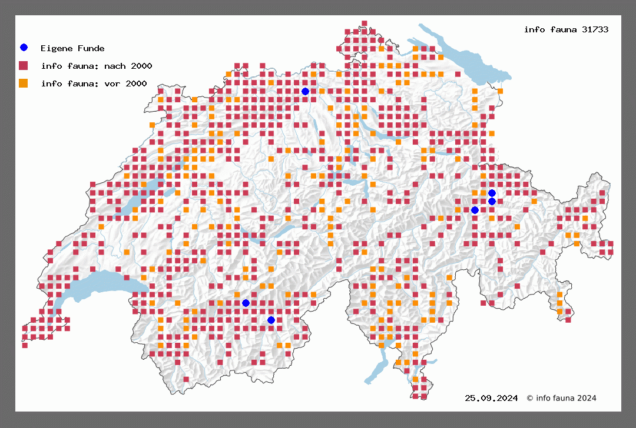Viewport: 636px width, 428px height.
Task: Click the lowest red square in far southwest corner
Action: click(25, 345)
